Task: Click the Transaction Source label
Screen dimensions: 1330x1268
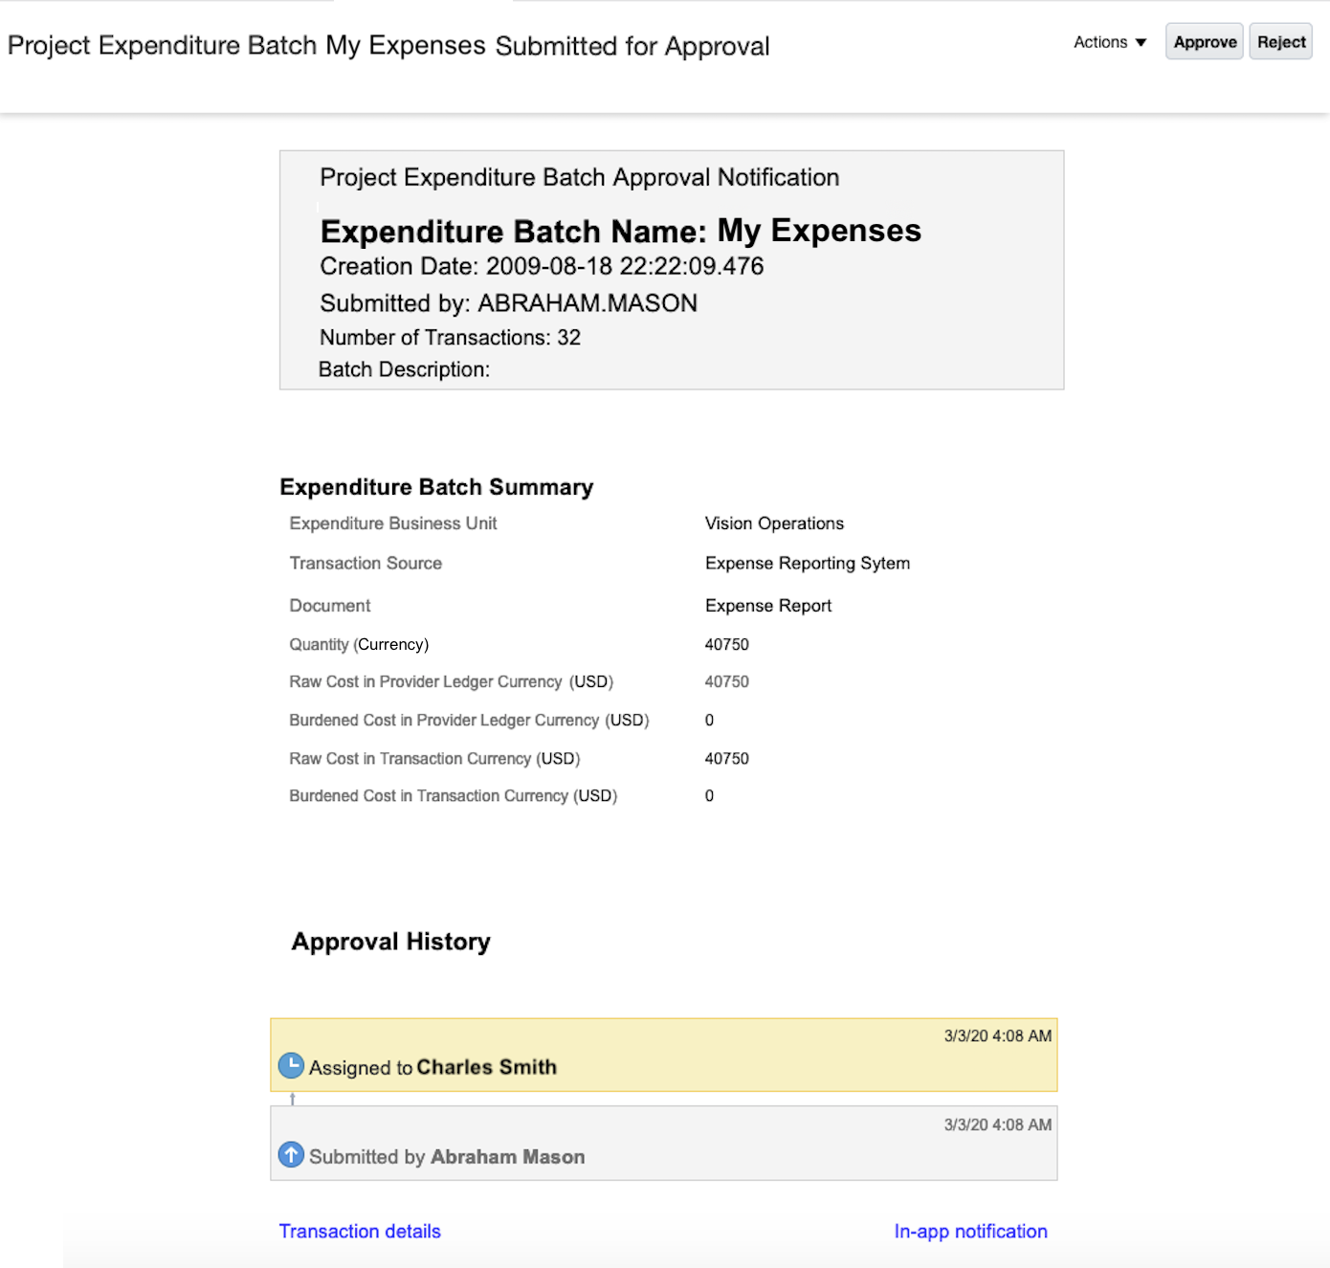Action: point(366,564)
